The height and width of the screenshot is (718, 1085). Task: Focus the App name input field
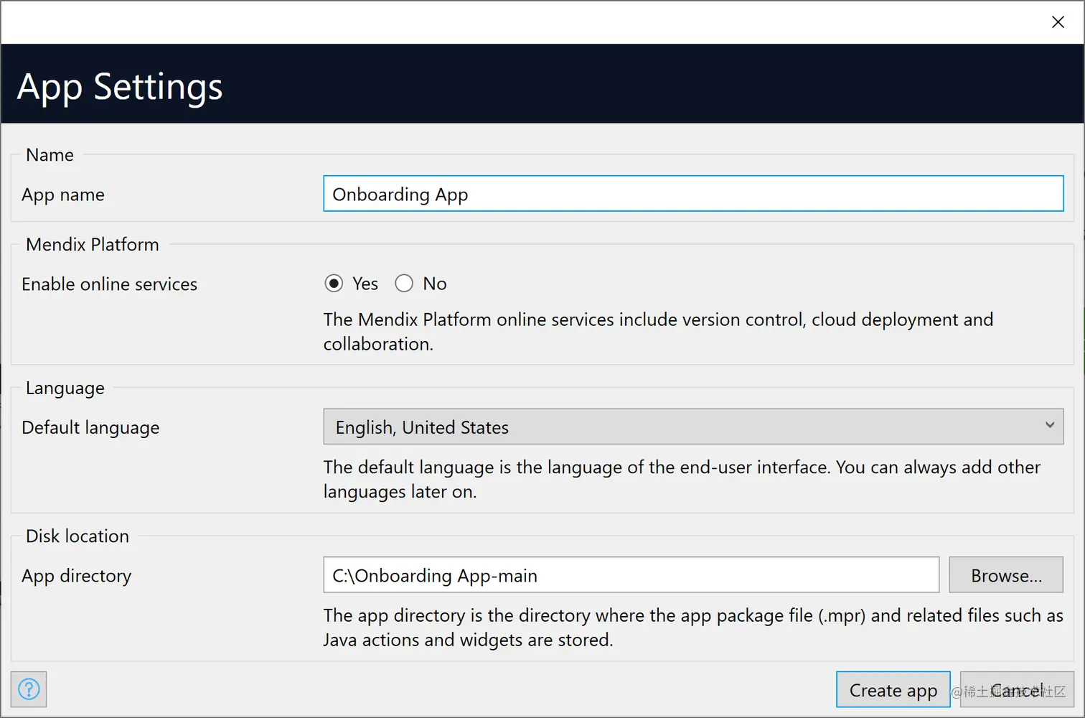click(692, 194)
